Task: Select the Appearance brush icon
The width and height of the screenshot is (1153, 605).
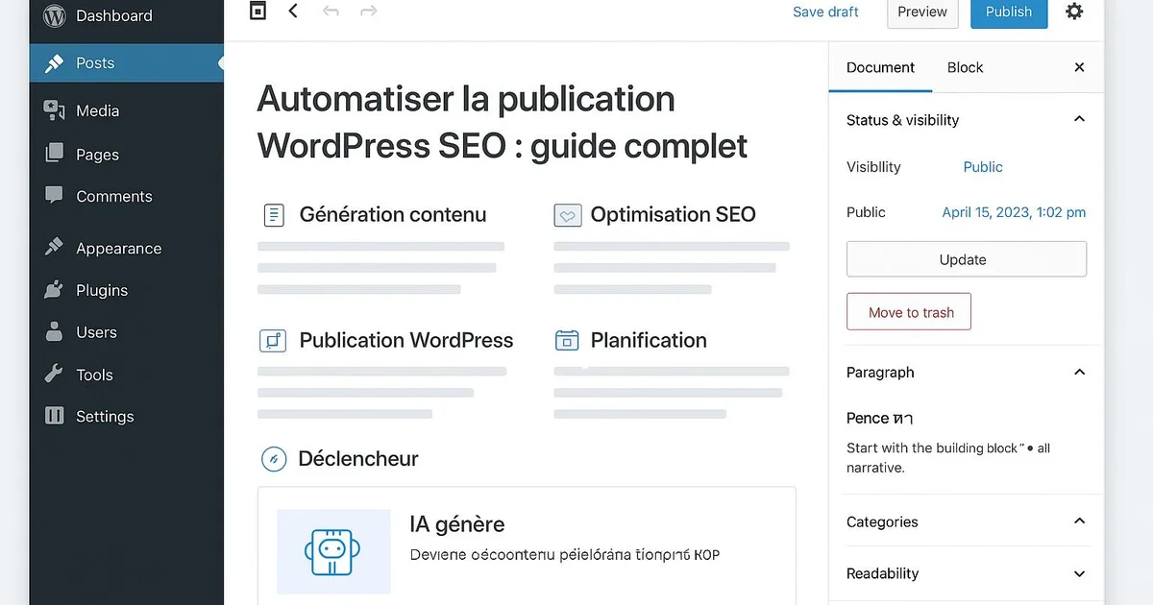Action: tap(55, 248)
